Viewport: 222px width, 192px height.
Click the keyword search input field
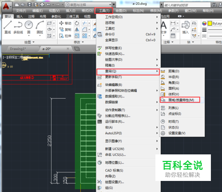(187, 5)
